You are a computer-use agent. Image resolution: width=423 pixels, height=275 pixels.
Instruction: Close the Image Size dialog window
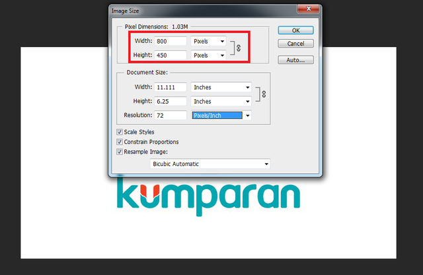(309, 9)
